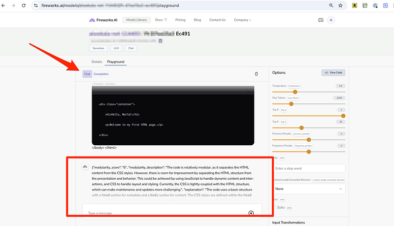The width and height of the screenshot is (394, 226).
Task: Click the browser address bar URL
Action: point(110,5)
